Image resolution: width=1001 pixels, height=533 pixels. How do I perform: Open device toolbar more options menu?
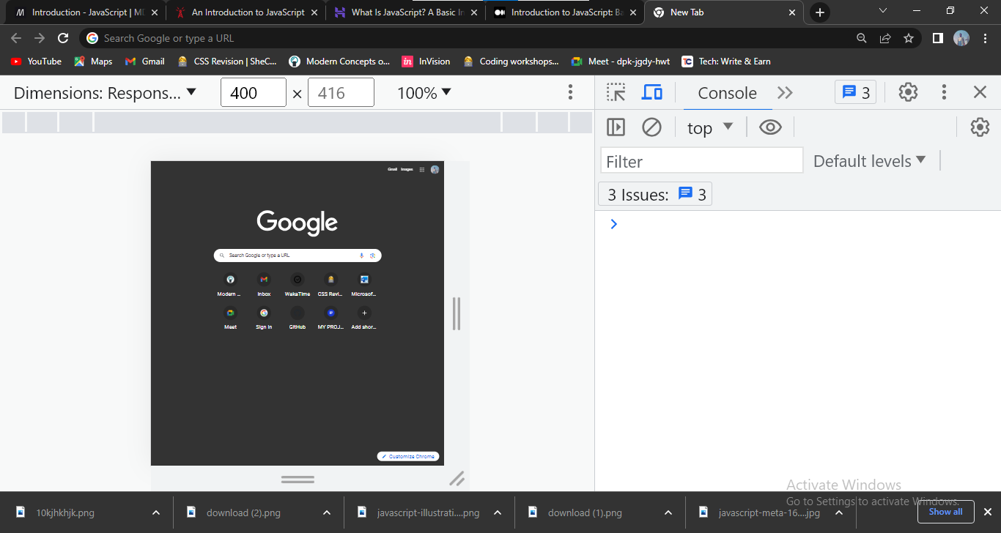(x=570, y=92)
